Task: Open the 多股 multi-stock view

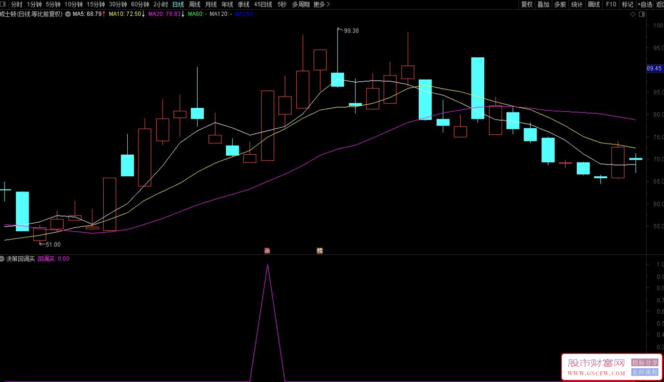Action: pos(560,4)
